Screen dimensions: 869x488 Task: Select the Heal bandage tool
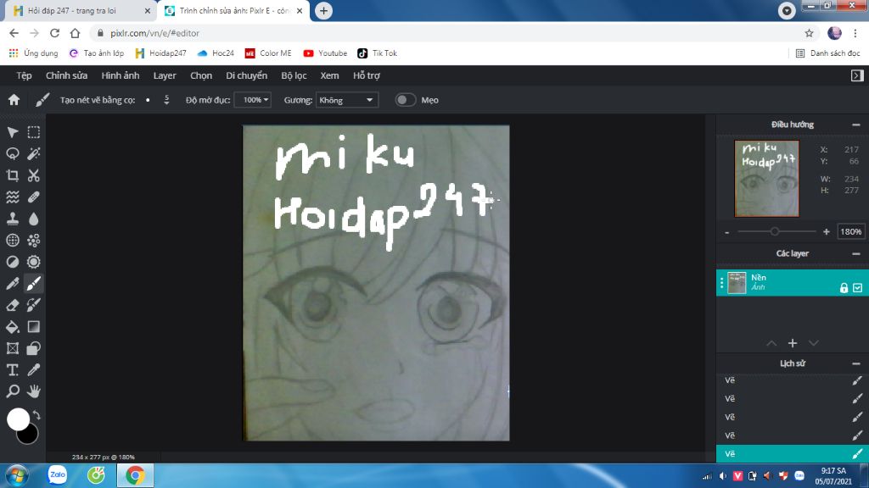click(34, 197)
